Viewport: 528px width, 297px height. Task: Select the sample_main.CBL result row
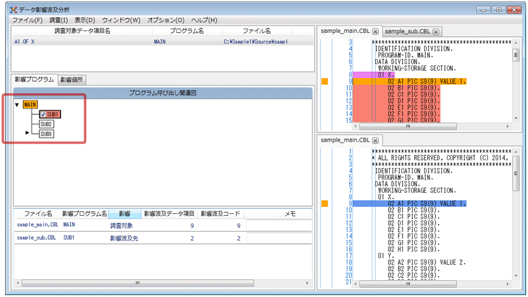(x=163, y=225)
